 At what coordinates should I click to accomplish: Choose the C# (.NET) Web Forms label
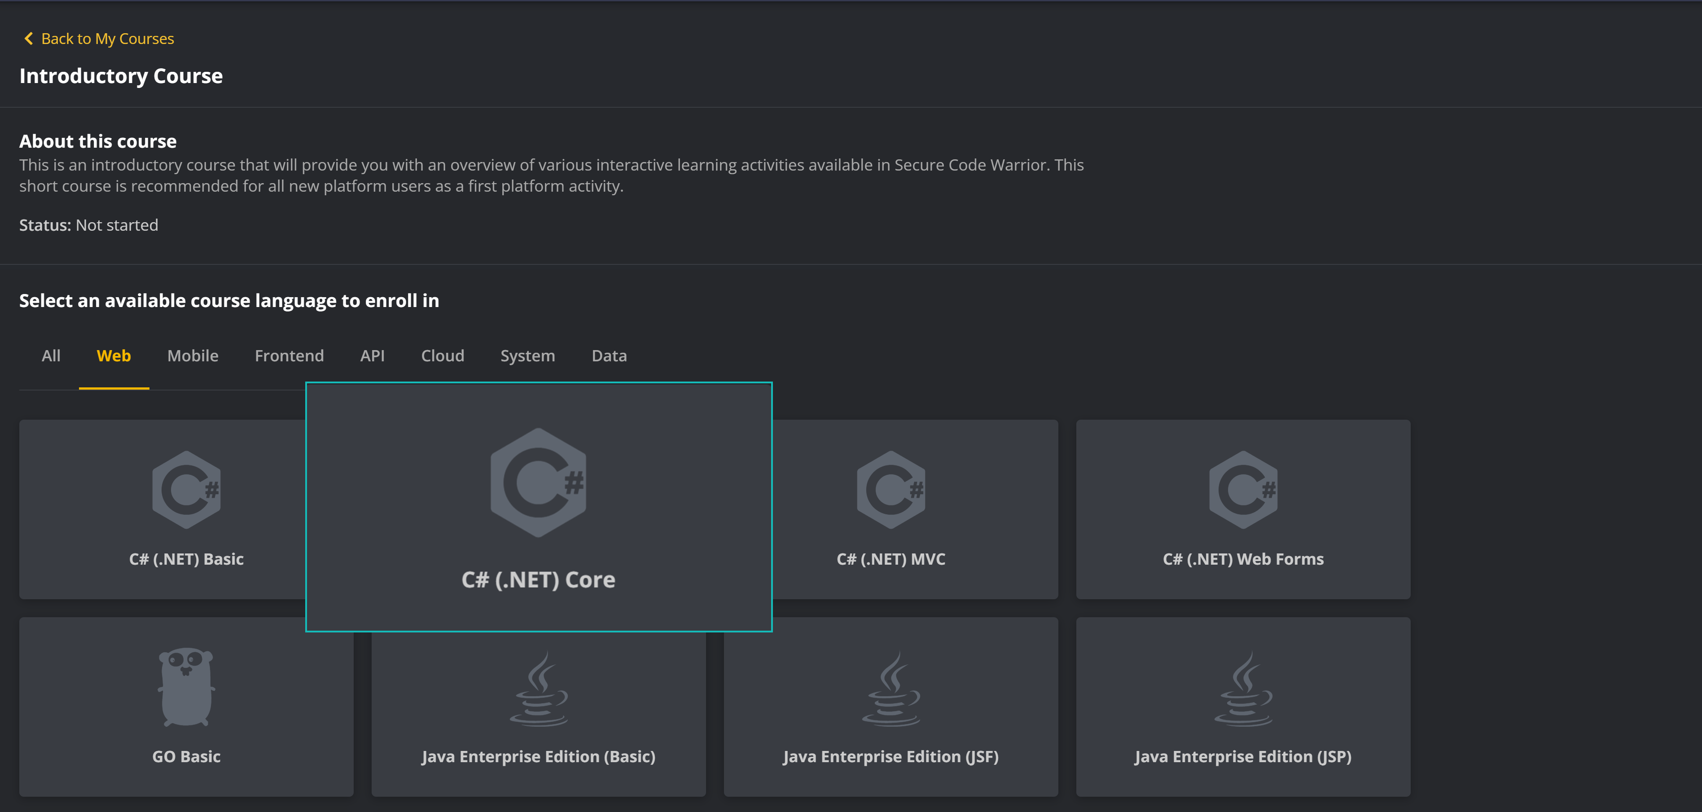tap(1243, 560)
